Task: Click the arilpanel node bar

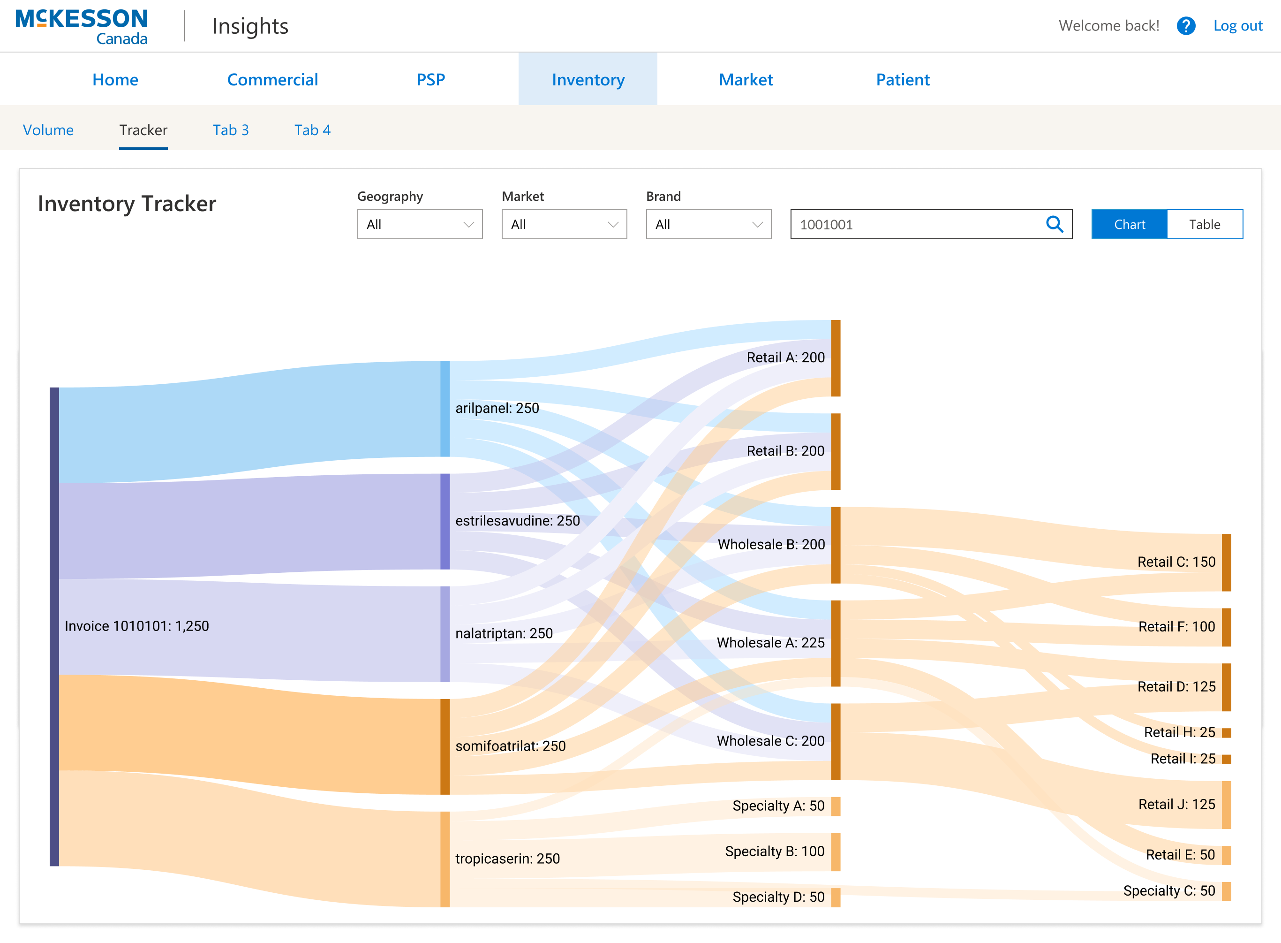Action: click(x=445, y=409)
